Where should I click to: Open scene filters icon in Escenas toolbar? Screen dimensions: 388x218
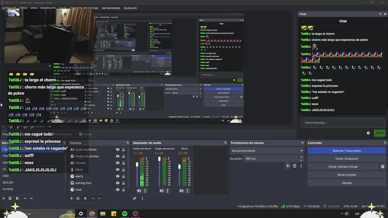17,198
